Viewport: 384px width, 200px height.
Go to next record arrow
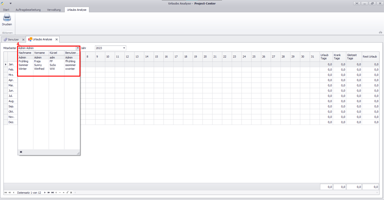tap(45, 192)
